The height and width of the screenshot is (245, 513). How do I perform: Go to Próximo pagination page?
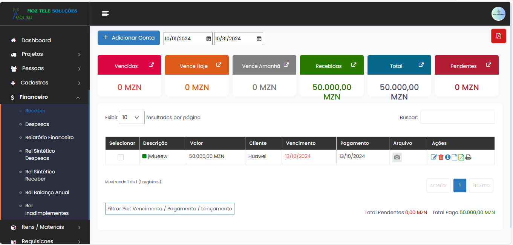pyautogui.click(x=481, y=185)
